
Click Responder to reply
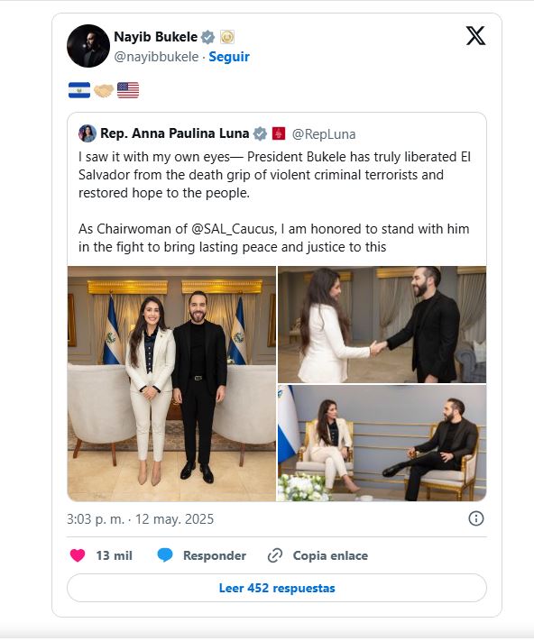click(x=215, y=555)
